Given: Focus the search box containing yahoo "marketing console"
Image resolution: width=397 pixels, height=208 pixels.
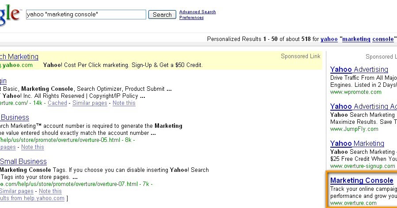Looking at the screenshot, I should pos(86,15).
